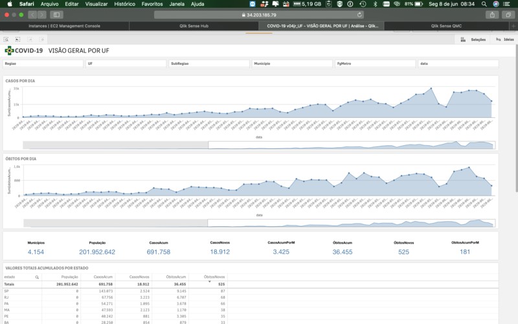
Task: Open the Safari menu
Action: click(x=27, y=4)
